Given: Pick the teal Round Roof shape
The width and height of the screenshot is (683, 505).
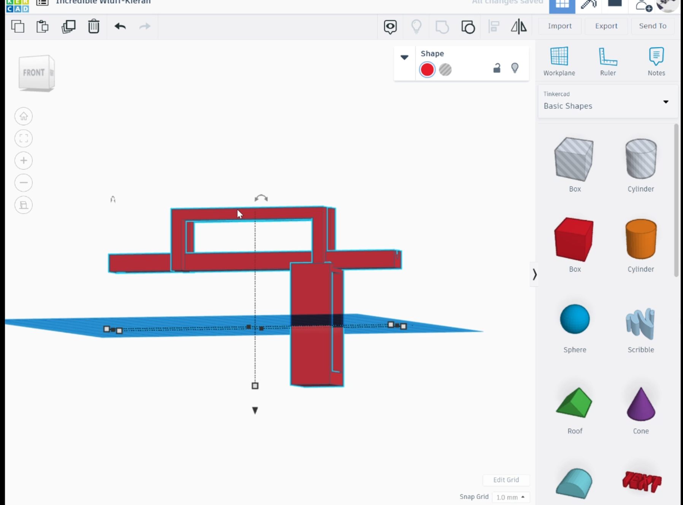Looking at the screenshot, I should click(574, 483).
